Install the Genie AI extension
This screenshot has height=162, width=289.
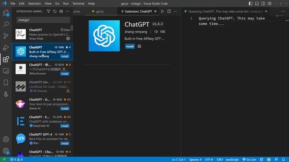(x=65, y=108)
